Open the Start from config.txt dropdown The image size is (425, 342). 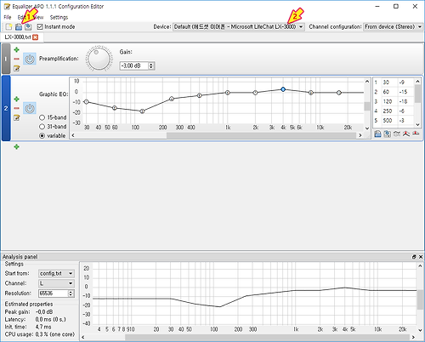[x=56, y=274]
